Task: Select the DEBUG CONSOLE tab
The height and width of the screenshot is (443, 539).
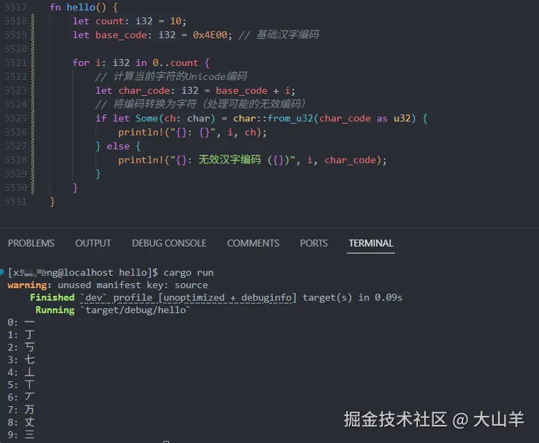Action: pyautogui.click(x=169, y=243)
